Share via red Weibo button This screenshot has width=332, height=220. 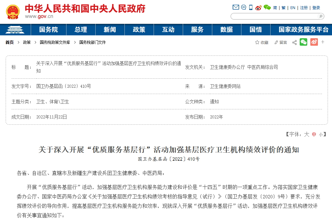click(x=314, y=42)
